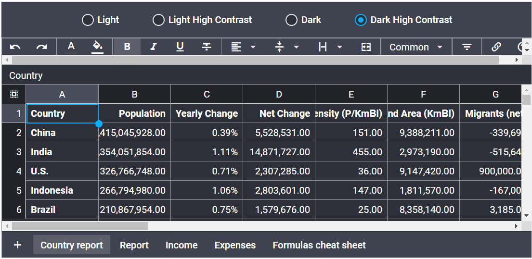
Task: Select the Population header cell
Action: click(135, 113)
